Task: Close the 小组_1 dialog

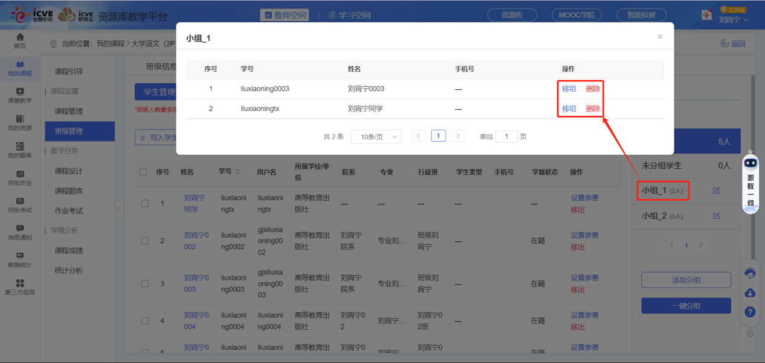Action: [x=660, y=37]
